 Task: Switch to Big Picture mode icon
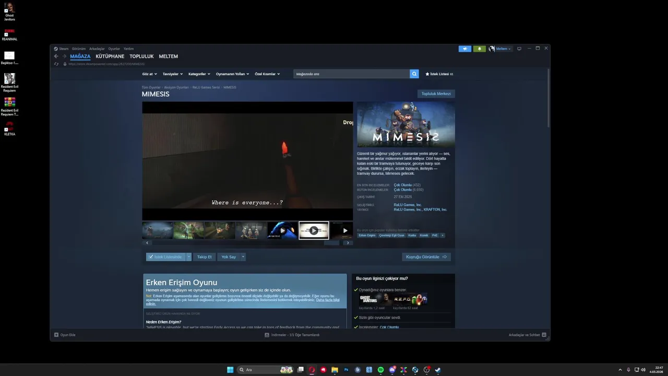[519, 49]
